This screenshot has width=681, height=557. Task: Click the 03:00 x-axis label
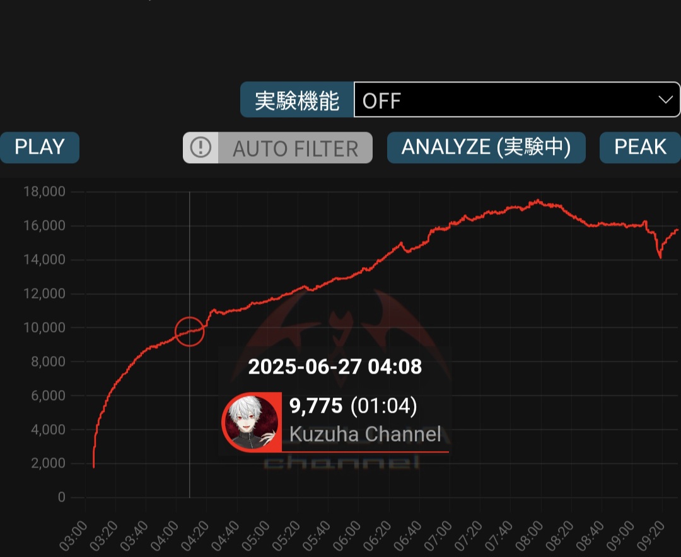coord(73,536)
